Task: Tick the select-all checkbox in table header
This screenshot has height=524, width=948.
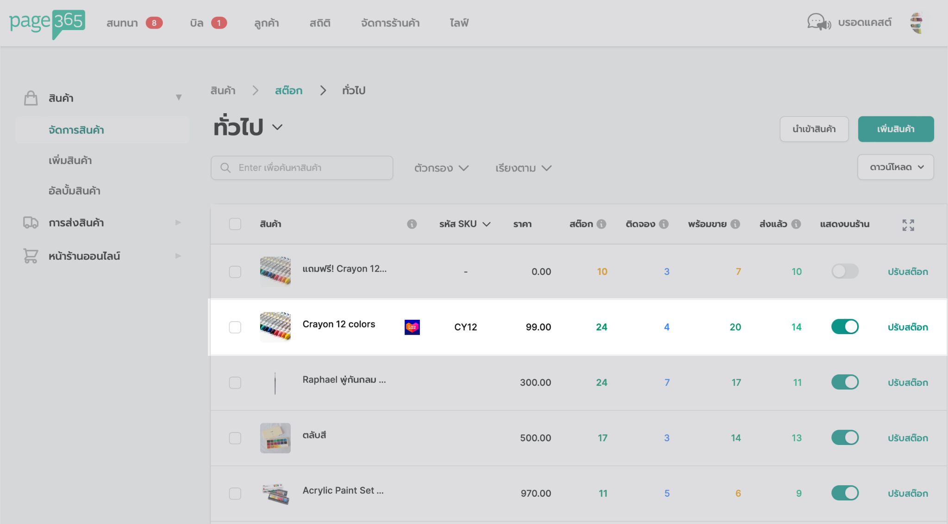Action: pos(235,224)
